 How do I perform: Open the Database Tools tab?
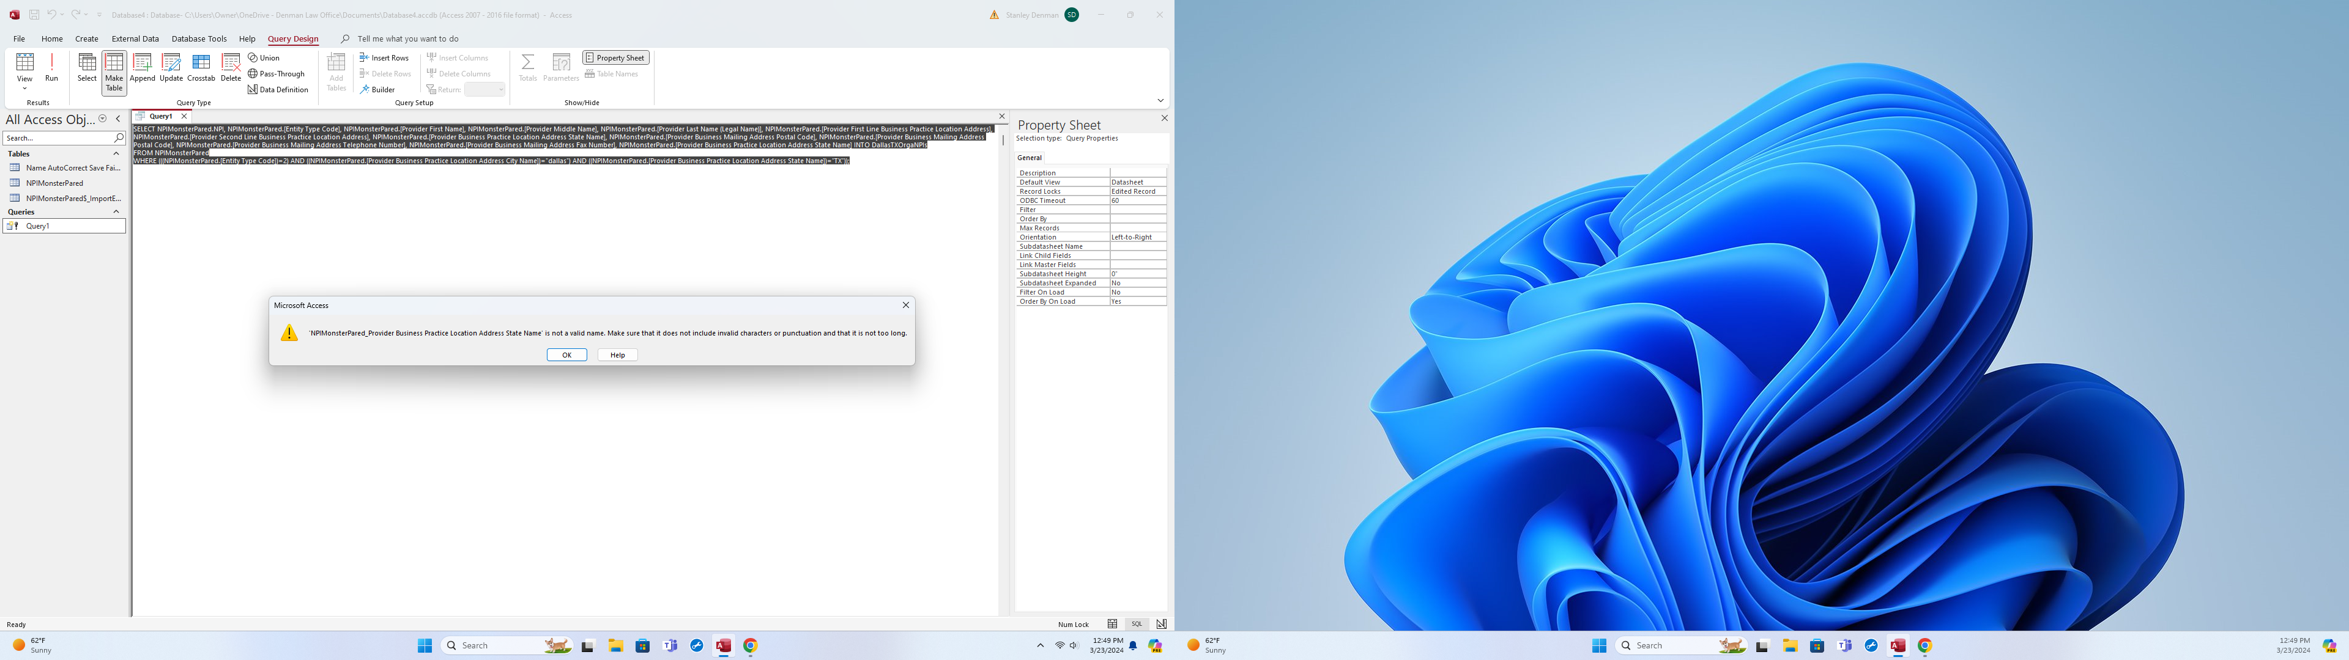(x=199, y=39)
